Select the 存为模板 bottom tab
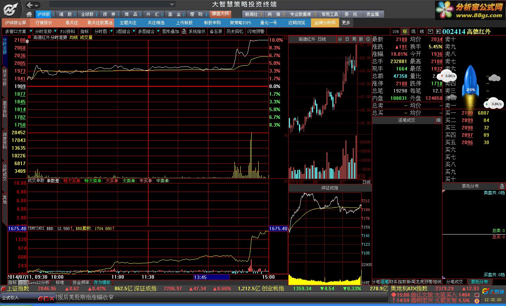The height and width of the screenshot is (306, 506). pyautogui.click(x=102, y=283)
